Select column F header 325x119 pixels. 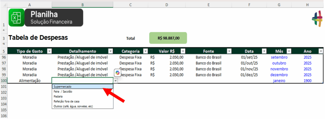(249, 5)
